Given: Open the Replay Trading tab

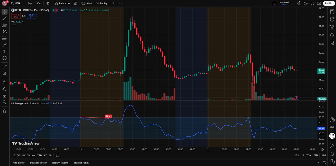Looking at the screenshot, I should (x=60, y=163).
